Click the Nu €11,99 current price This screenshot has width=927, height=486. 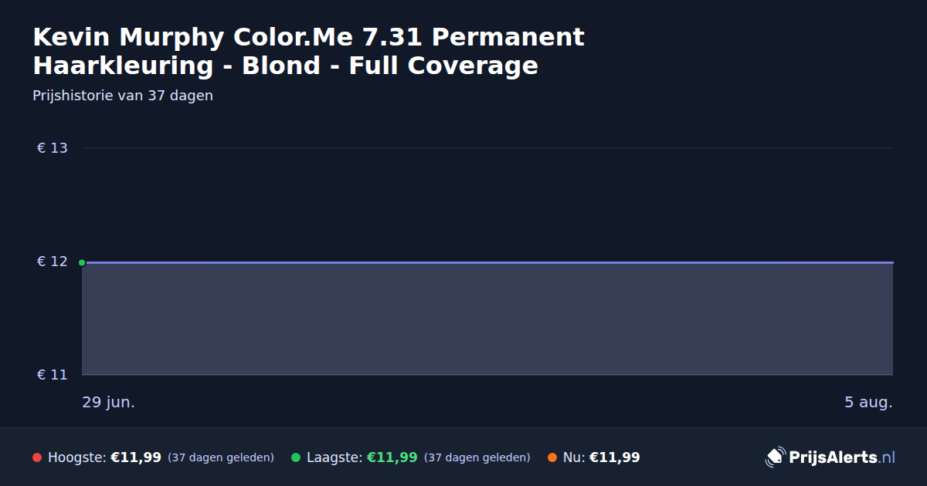(615, 457)
